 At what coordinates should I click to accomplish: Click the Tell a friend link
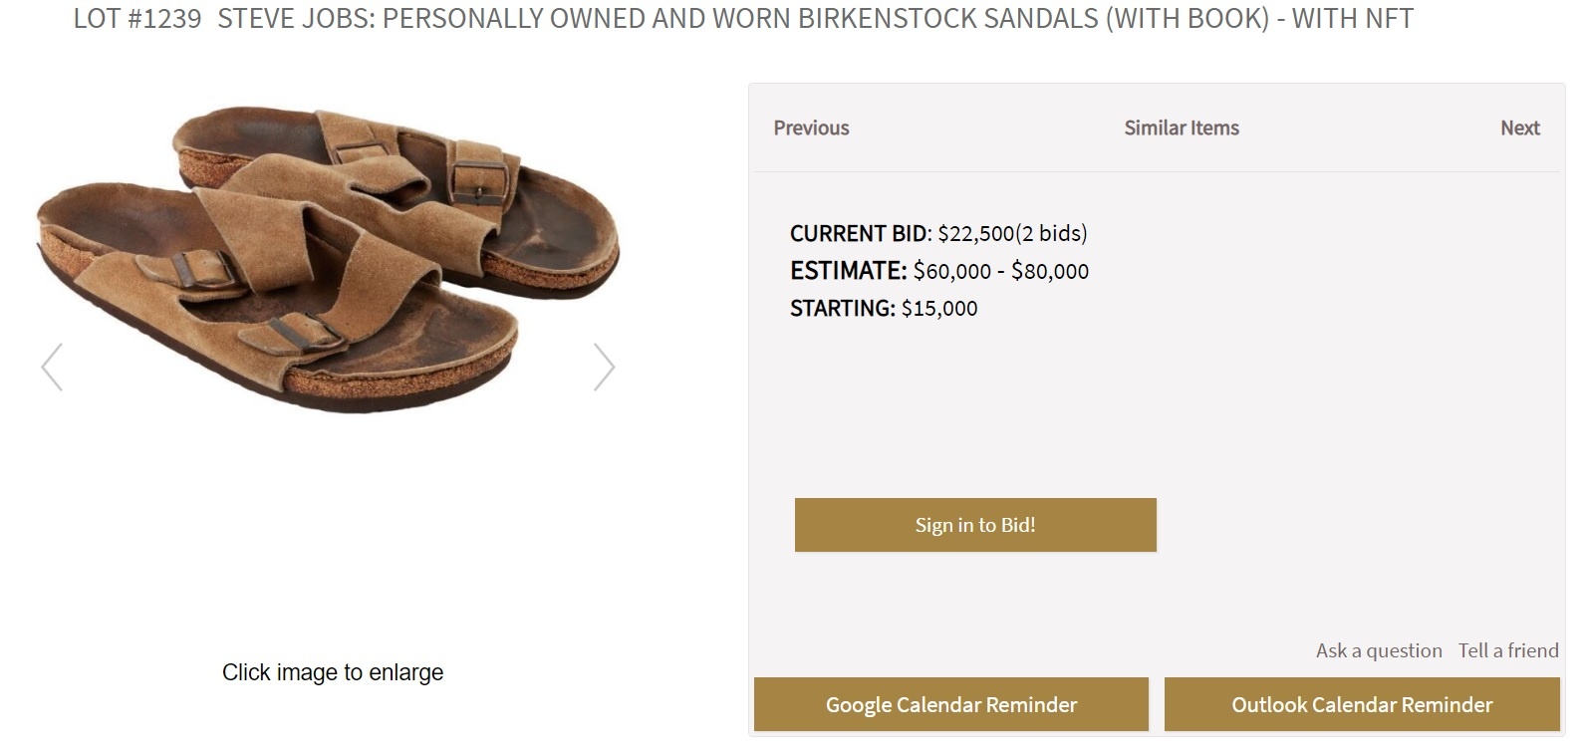coord(1508,650)
